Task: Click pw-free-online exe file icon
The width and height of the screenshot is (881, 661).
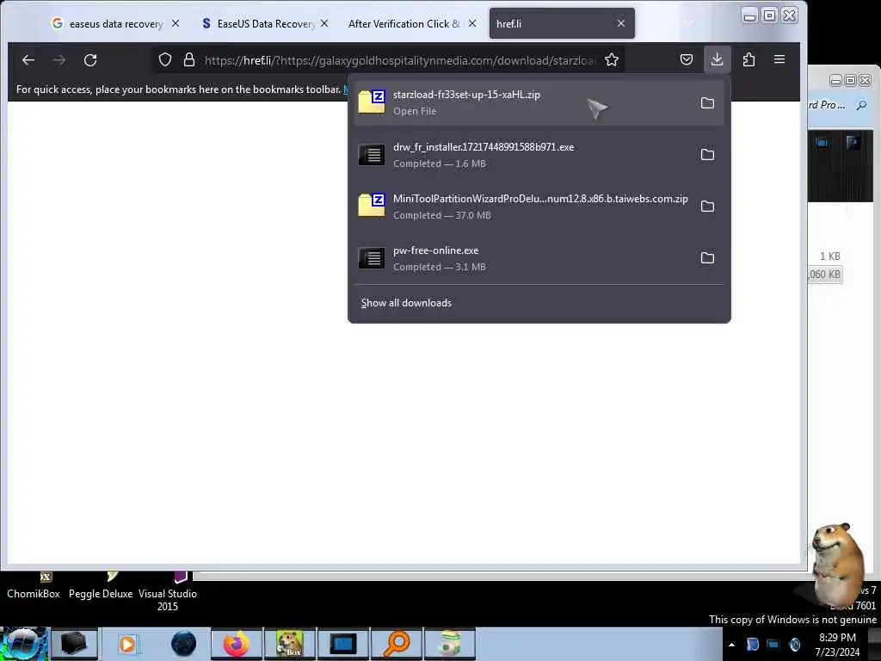Action: [x=372, y=258]
